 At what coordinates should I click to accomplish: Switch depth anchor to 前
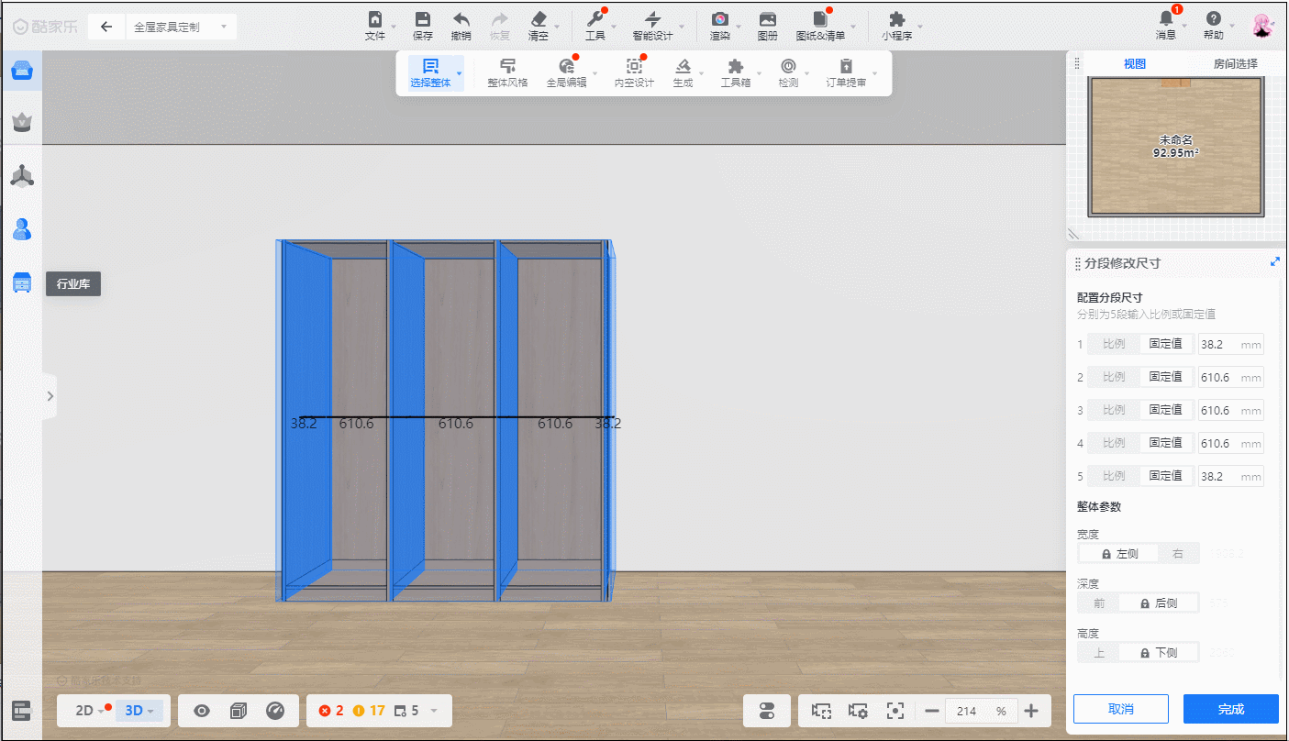(x=1099, y=603)
